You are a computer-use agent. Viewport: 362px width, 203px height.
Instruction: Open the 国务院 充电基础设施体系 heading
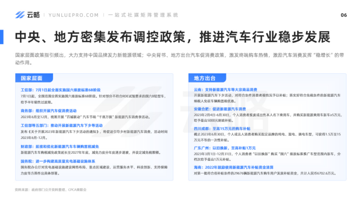(58, 161)
